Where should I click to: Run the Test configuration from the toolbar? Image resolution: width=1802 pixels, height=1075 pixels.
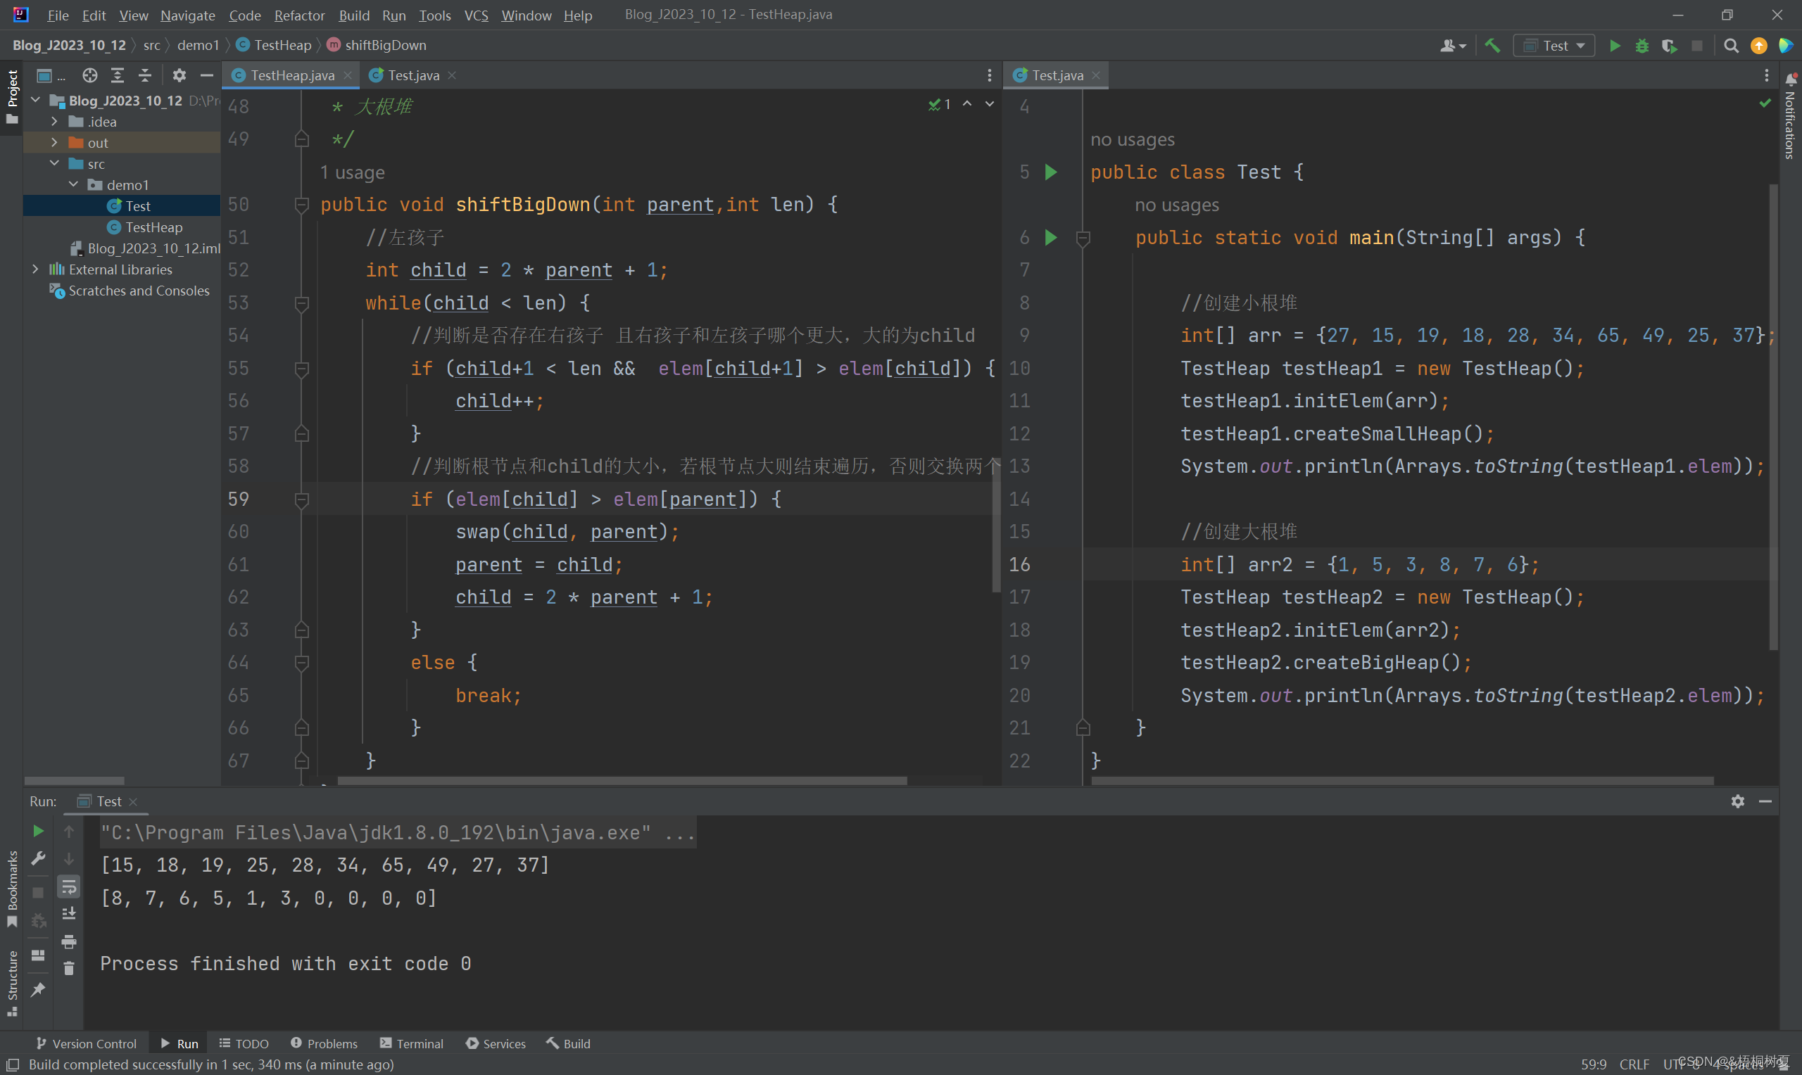(x=1614, y=46)
